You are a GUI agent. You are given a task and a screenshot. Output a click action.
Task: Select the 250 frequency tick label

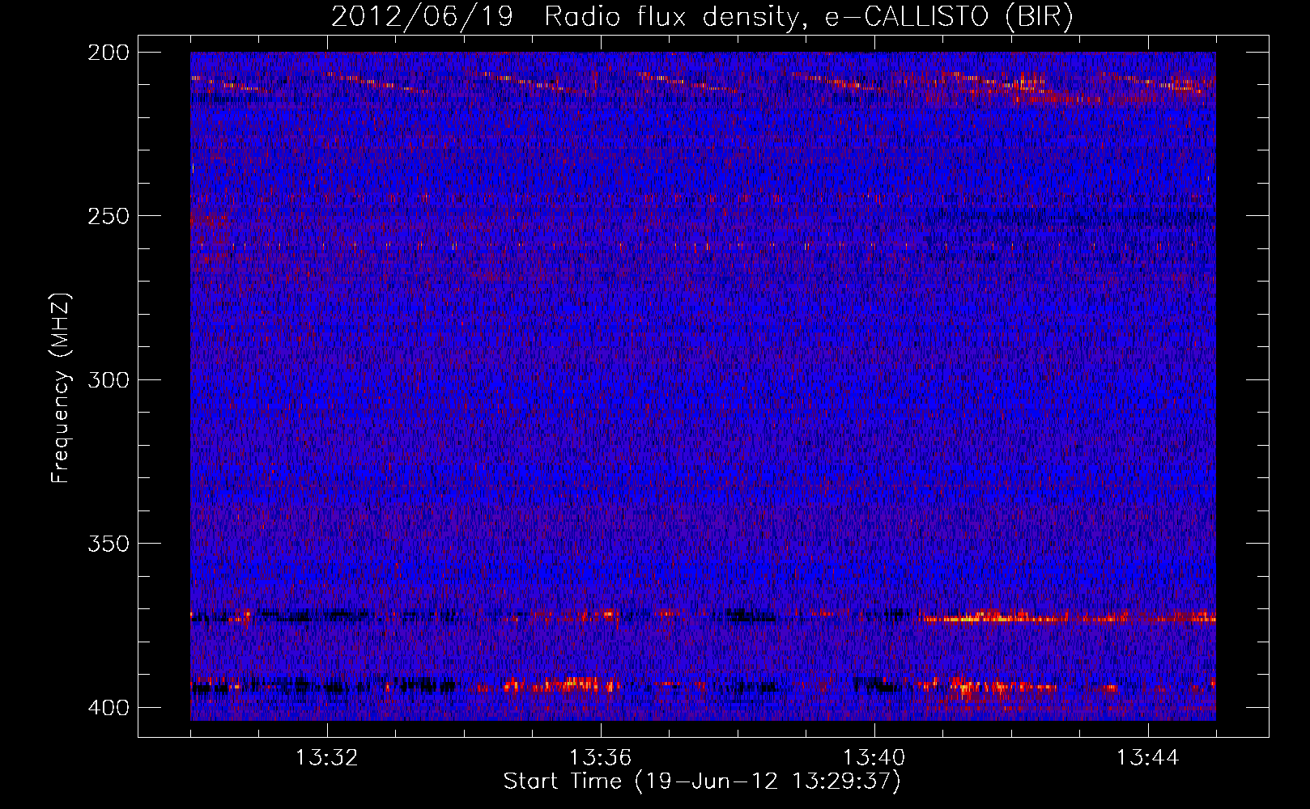click(108, 216)
